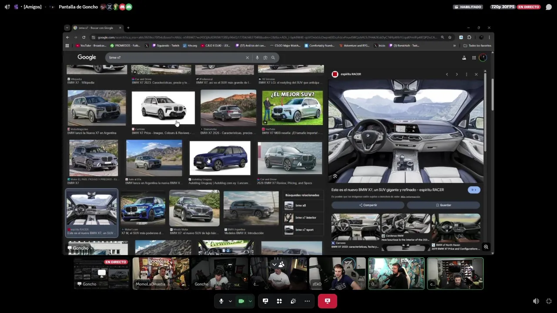
Task: Bookmark page with the star icon
Action: [450, 37]
